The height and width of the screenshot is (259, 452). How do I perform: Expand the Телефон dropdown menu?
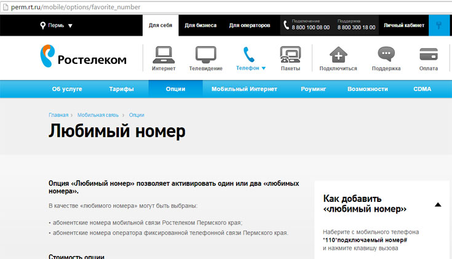[251, 68]
